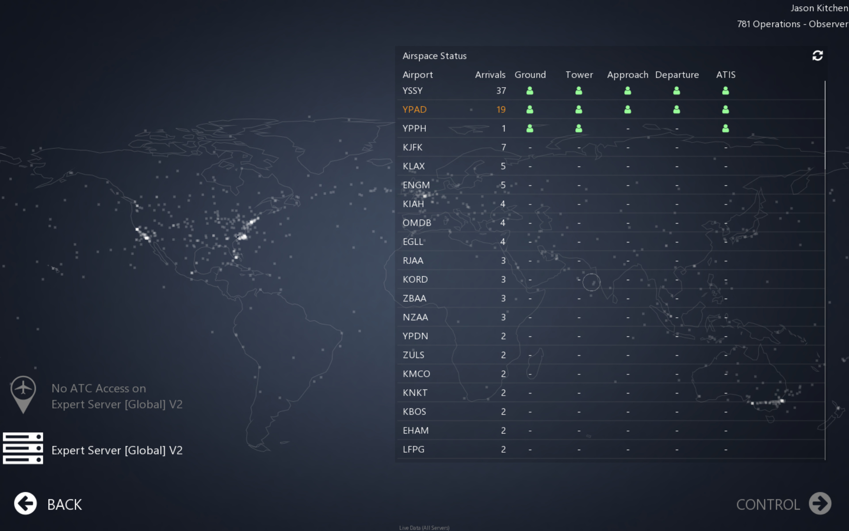This screenshot has width=849, height=531.
Task: Select YSSY Departure controller icon
Action: click(x=677, y=91)
